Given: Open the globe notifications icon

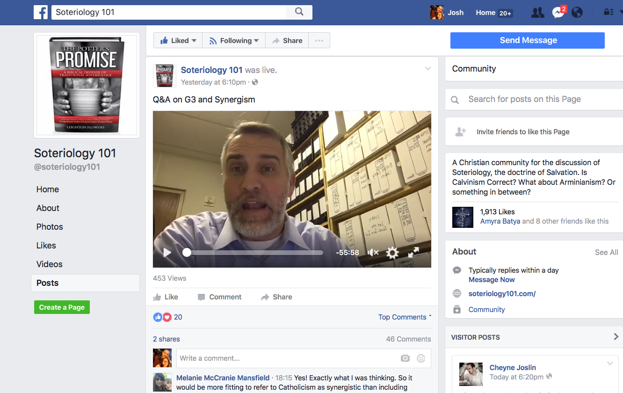Looking at the screenshot, I should point(577,13).
